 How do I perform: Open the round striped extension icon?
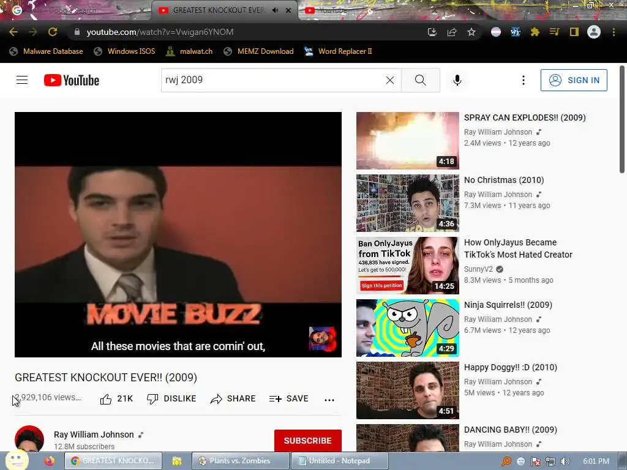click(496, 32)
